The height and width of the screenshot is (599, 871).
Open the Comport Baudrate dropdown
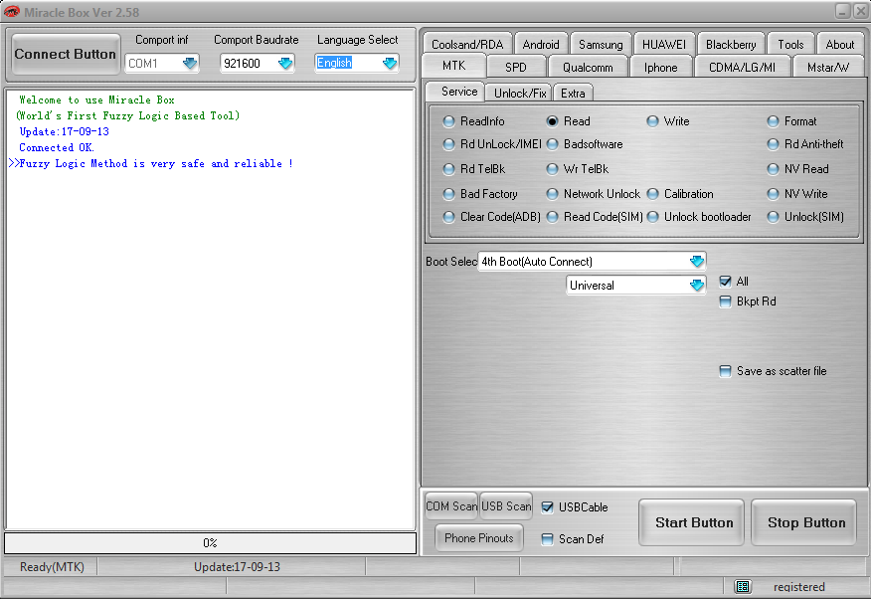tap(285, 64)
